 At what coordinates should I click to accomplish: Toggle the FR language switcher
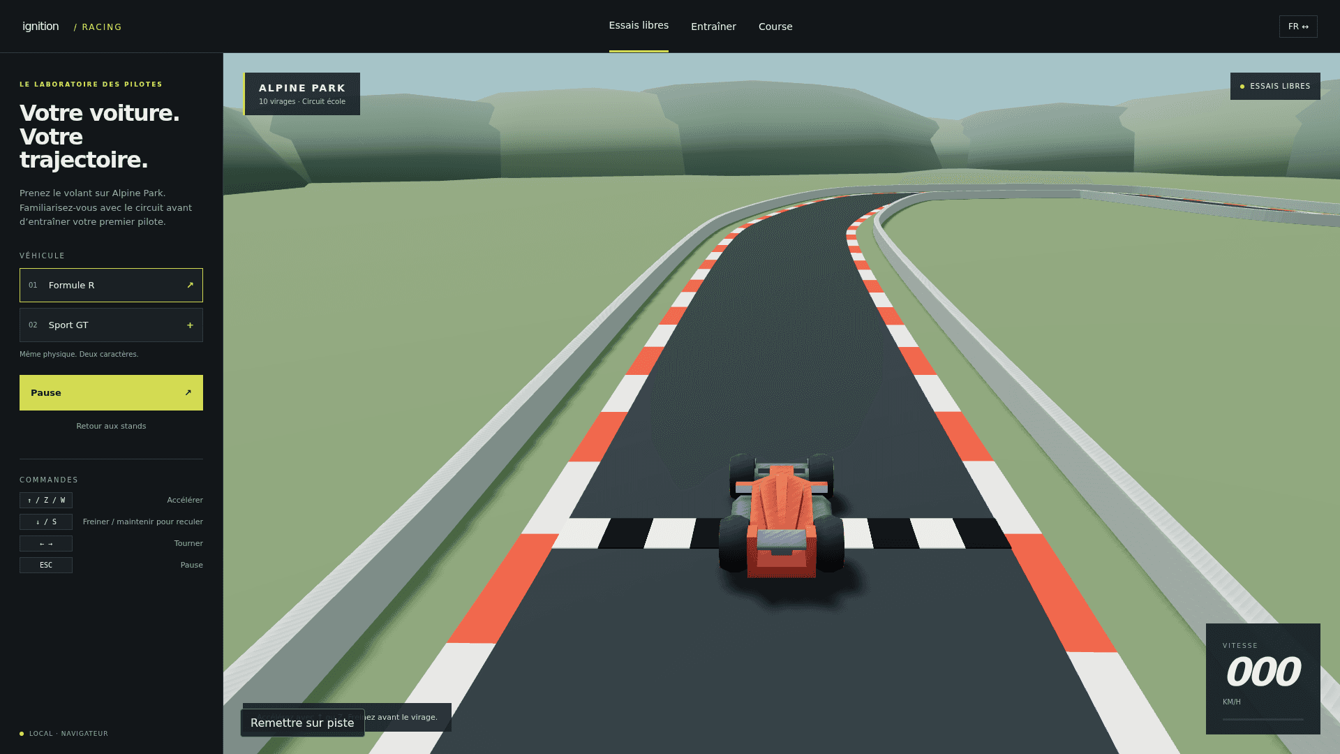pos(1298,27)
